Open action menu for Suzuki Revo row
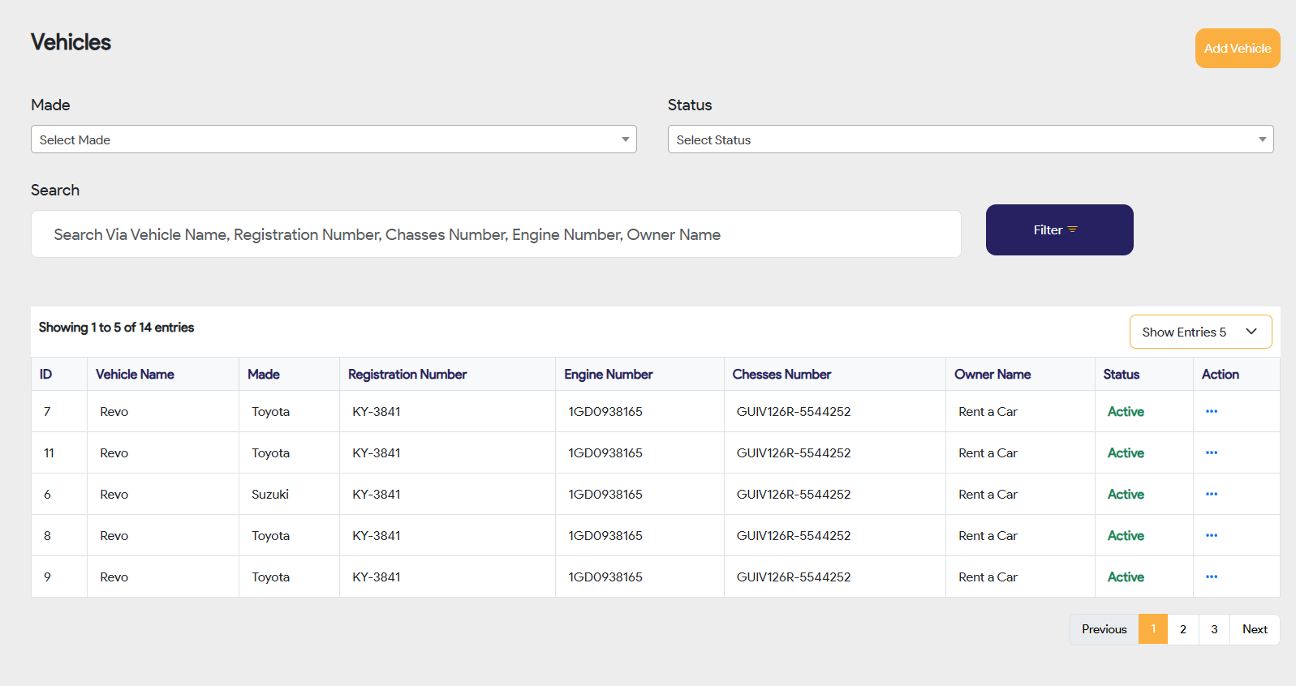This screenshot has height=686, width=1296. (x=1211, y=494)
